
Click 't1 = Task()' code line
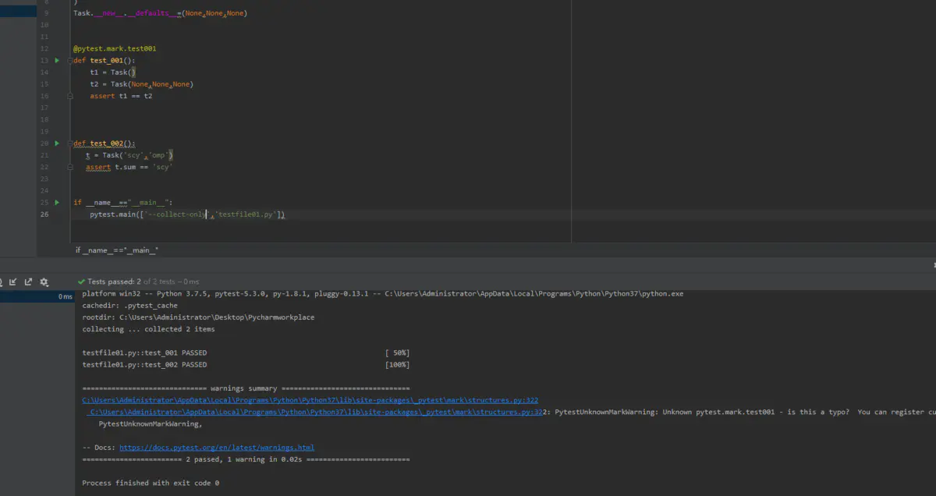pyautogui.click(x=113, y=72)
